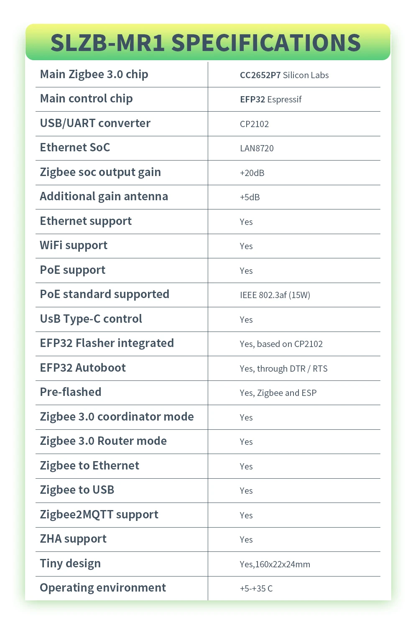Click the SLZB-MR1 SPECIFICATIONS title banner
The height and width of the screenshot is (620, 418).
(x=206, y=43)
